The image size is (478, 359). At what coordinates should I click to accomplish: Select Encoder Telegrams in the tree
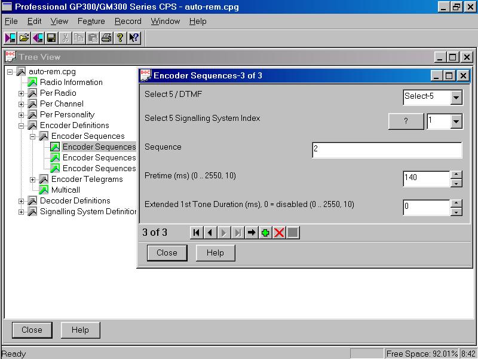pyautogui.click(x=87, y=179)
